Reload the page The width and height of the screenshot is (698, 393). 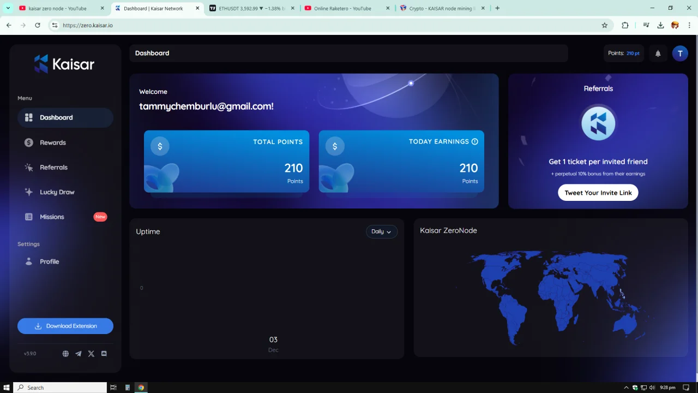click(37, 25)
